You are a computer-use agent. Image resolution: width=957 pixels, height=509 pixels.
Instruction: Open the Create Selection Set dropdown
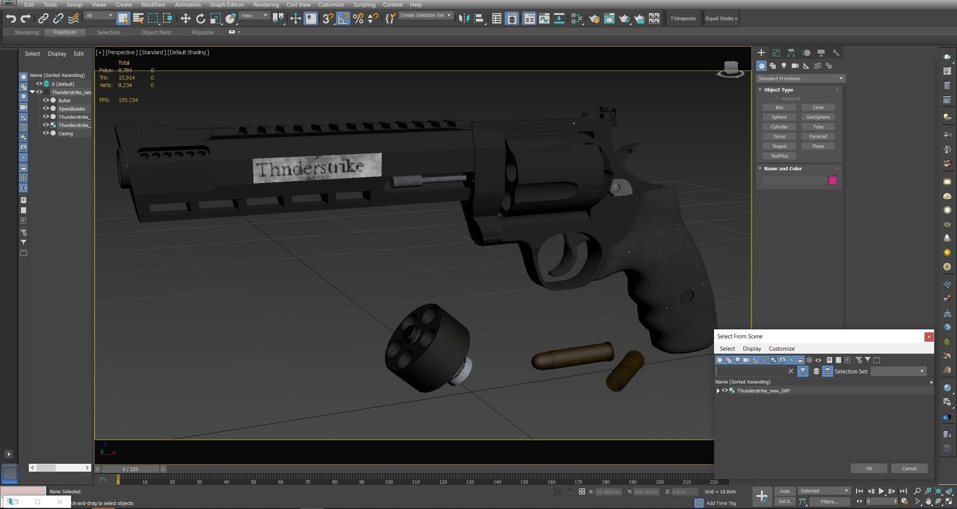(425, 15)
